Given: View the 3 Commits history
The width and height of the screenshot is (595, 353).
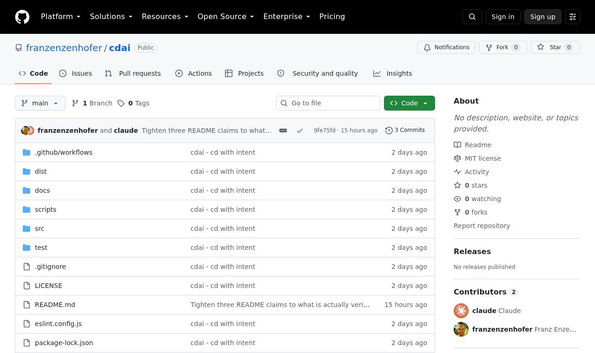Looking at the screenshot, I should [x=405, y=131].
